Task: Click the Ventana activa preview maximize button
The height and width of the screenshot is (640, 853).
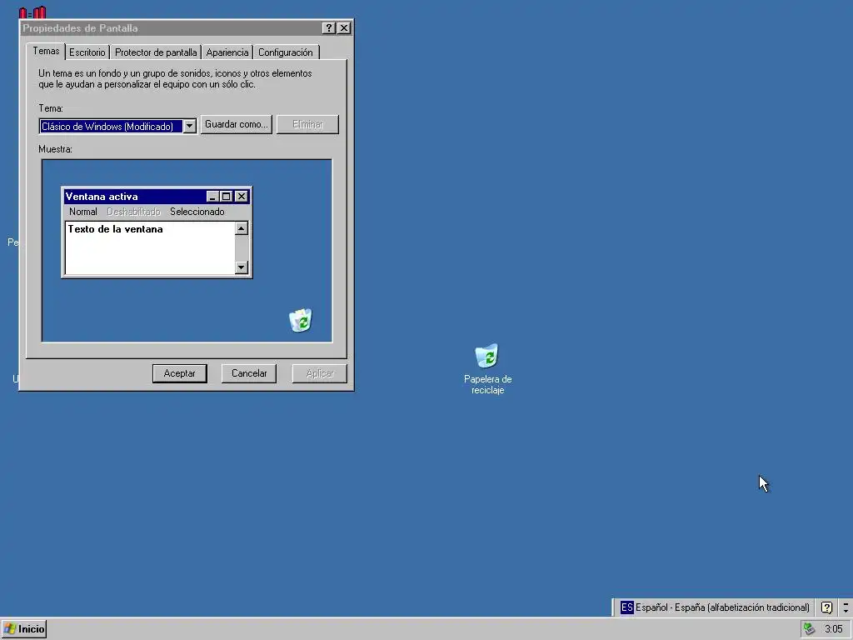Action: 227,197
